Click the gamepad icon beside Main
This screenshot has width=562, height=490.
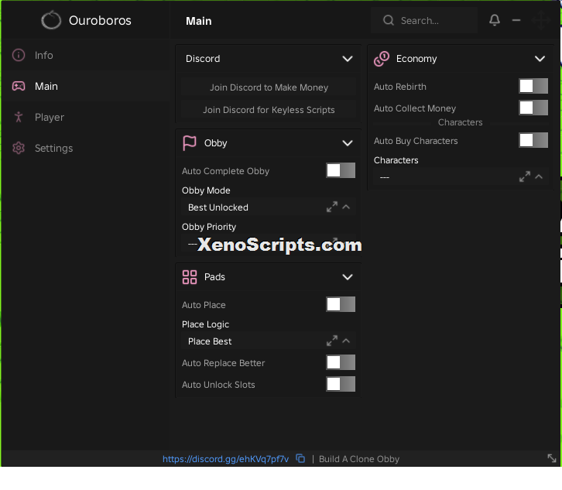pyautogui.click(x=19, y=86)
